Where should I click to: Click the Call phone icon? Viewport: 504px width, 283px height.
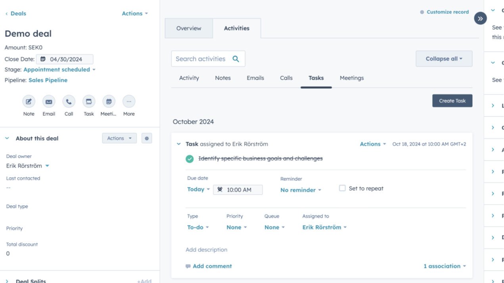coord(69,101)
